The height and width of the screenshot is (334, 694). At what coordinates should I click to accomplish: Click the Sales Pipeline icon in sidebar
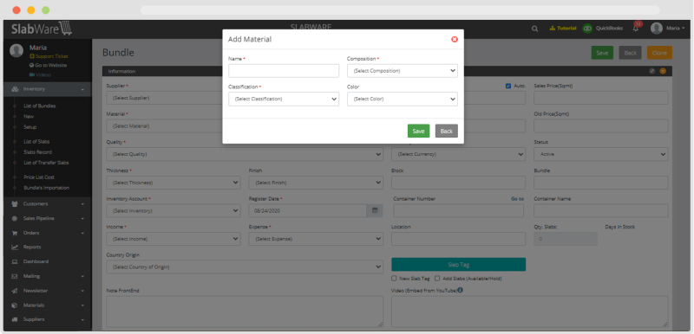coord(15,218)
